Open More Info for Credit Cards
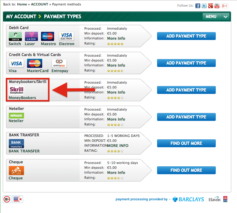The height and width of the screenshot is (213, 237). tap(116, 65)
